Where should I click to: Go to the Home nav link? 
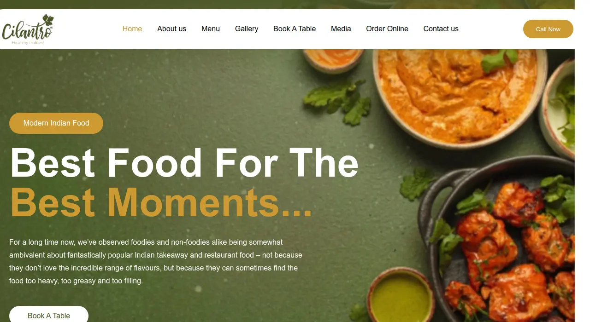(x=132, y=29)
